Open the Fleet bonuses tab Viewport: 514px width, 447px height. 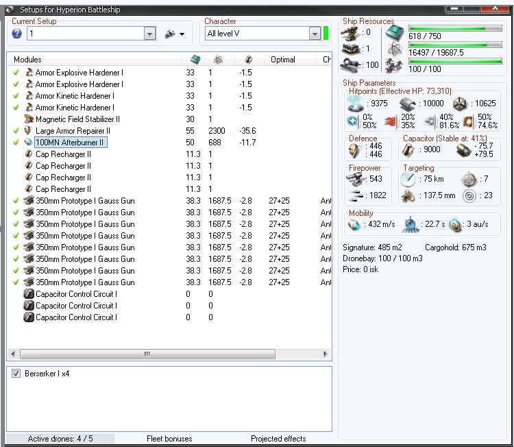(169, 439)
